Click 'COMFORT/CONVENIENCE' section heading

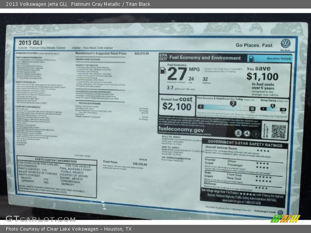point(28,107)
